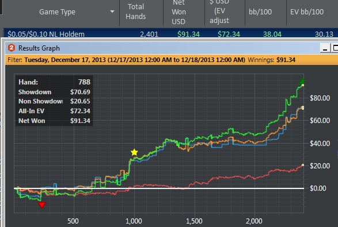Click the Non Showdown $20.65 legend row
This screenshot has width=338, height=227.
[54, 101]
